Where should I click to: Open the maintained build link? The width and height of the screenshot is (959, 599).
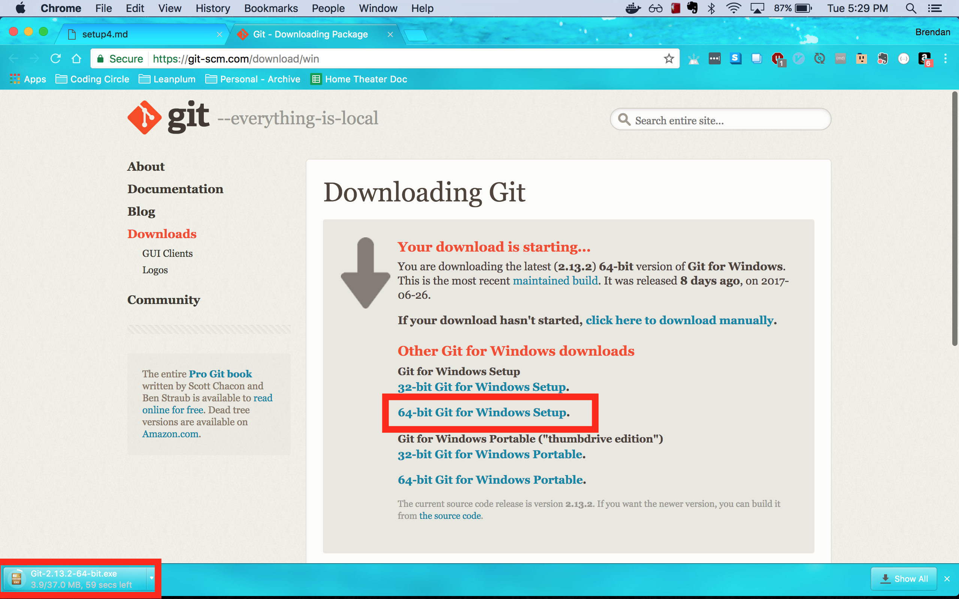point(555,280)
